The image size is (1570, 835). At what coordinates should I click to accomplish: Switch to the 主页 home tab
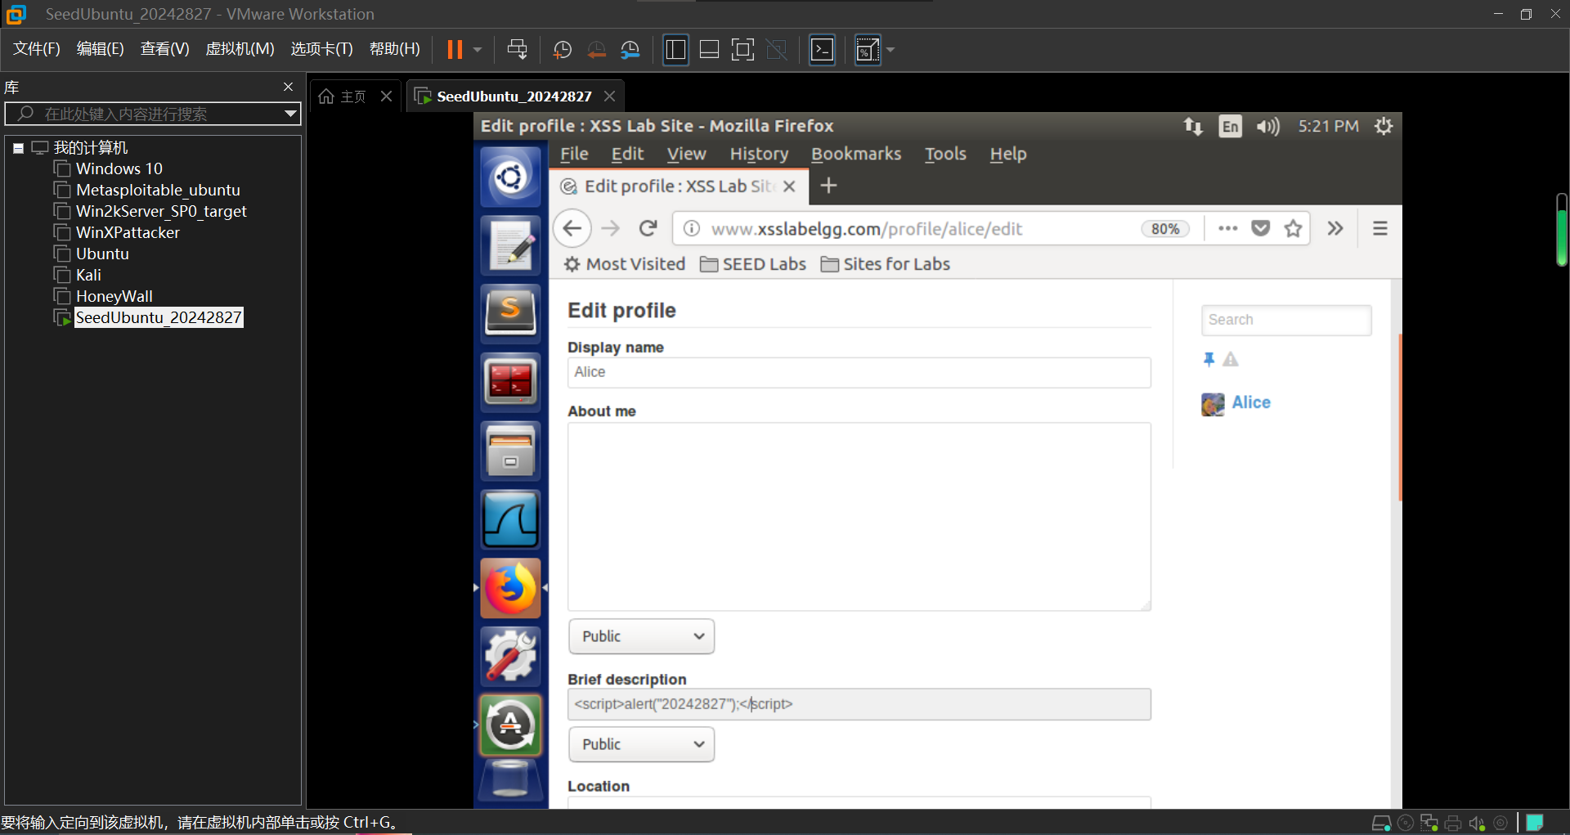coord(343,97)
